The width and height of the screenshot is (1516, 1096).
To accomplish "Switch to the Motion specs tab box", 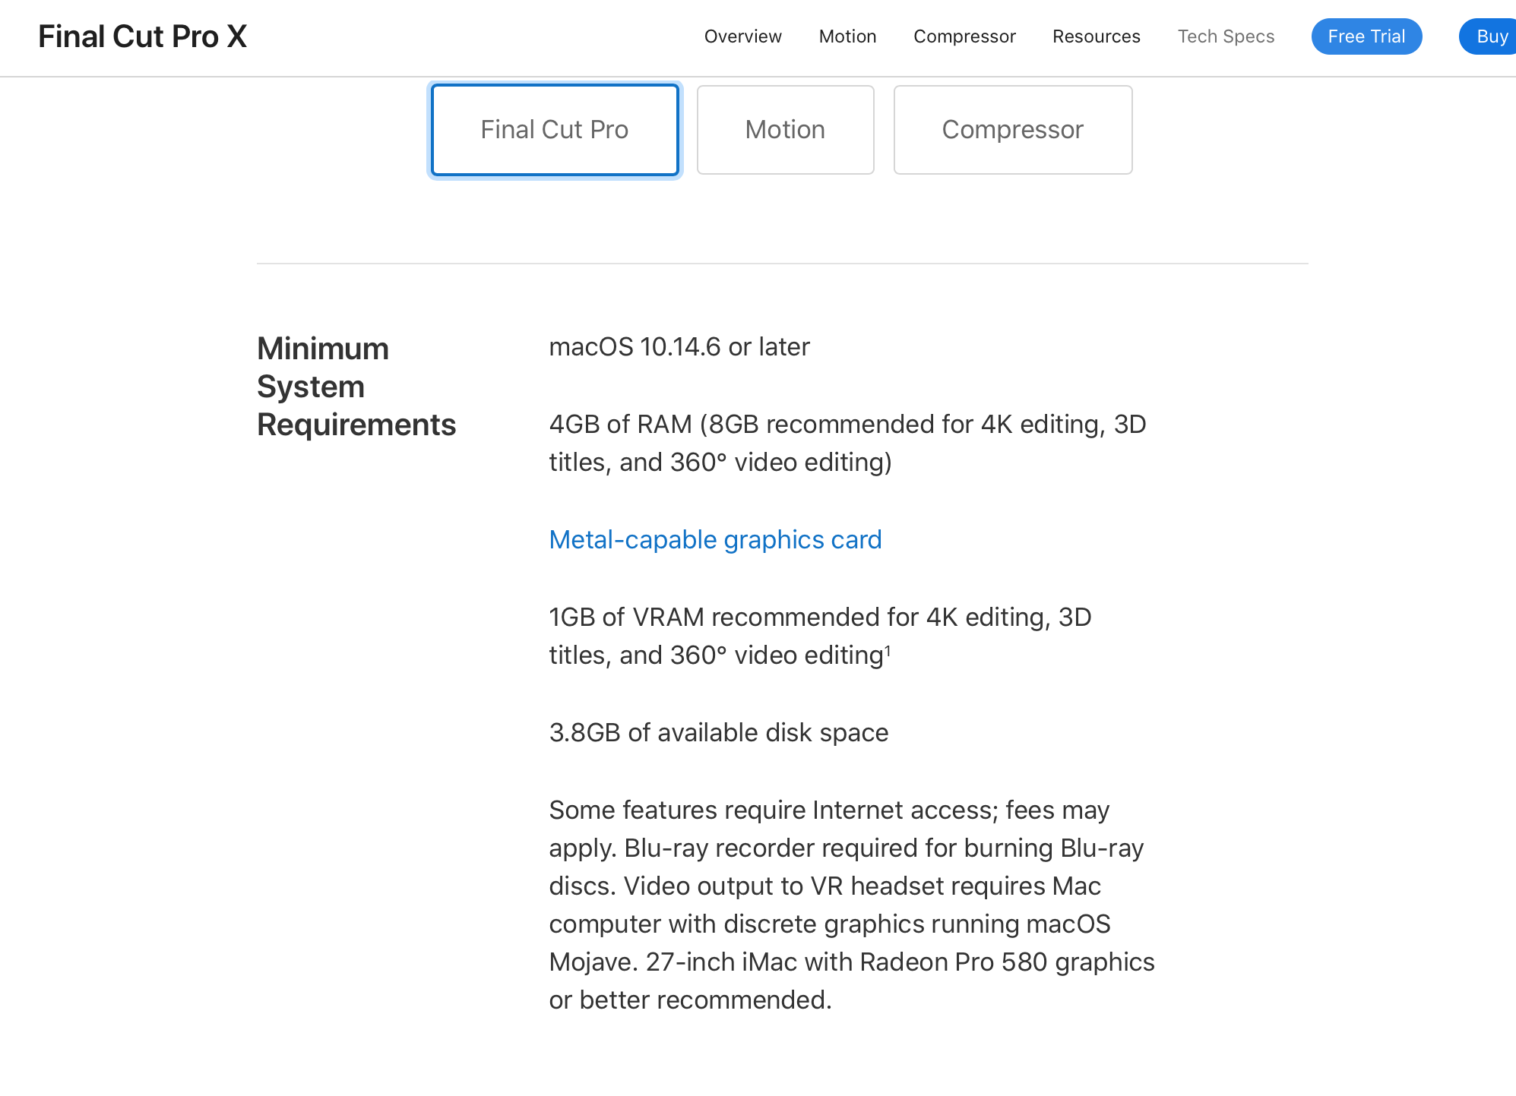I will 785,130.
